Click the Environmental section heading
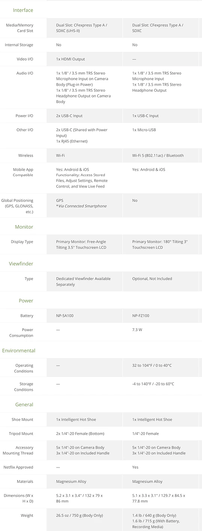 [19, 351]
